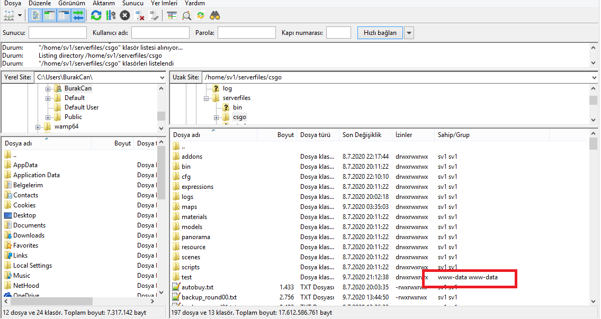Open directory listing filters icon

(172, 16)
